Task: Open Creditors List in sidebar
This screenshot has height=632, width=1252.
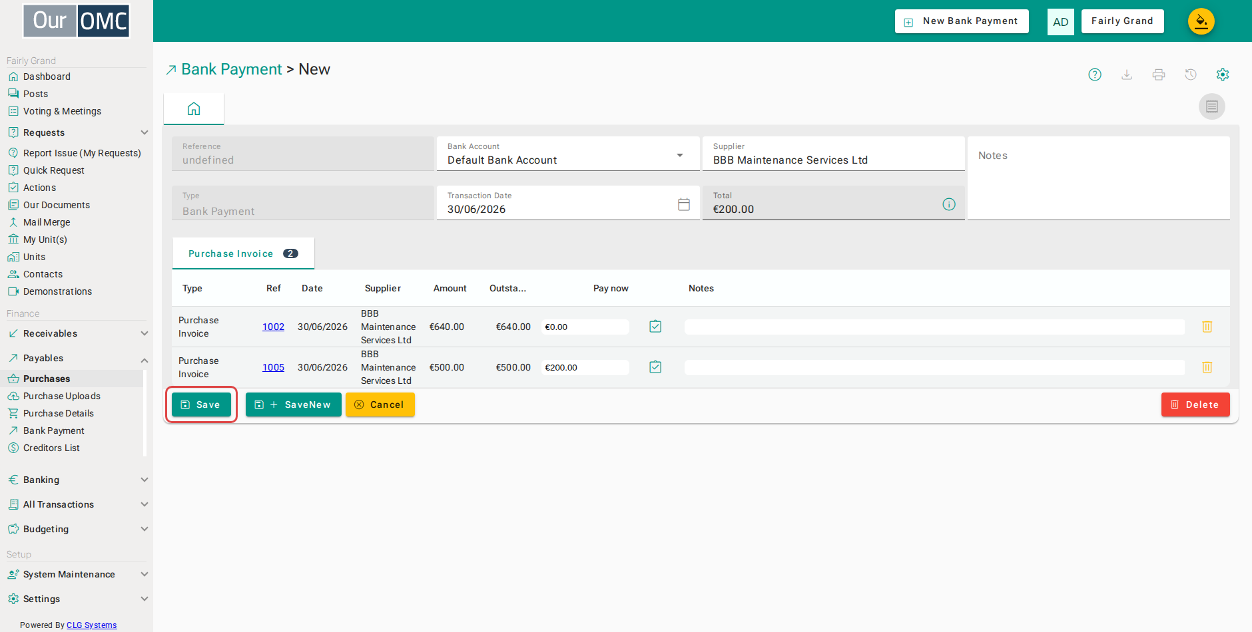Action: (51, 448)
